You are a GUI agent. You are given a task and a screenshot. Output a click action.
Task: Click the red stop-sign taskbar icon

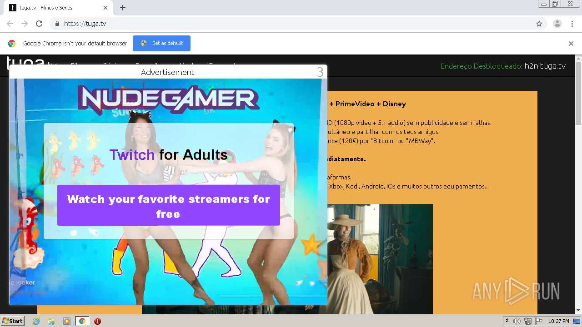tap(97, 321)
